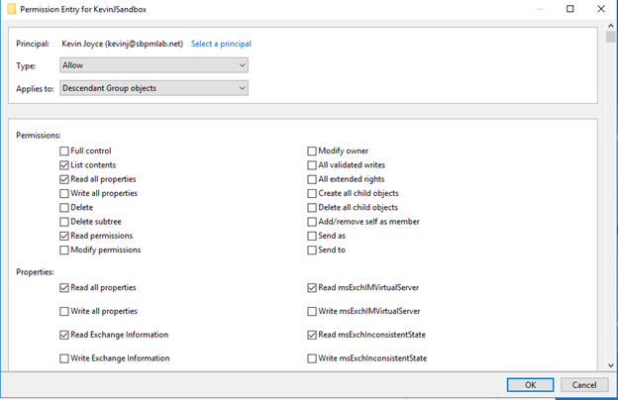The height and width of the screenshot is (400, 618).
Task: Open the Type dropdown set to Allow
Action: click(x=154, y=65)
